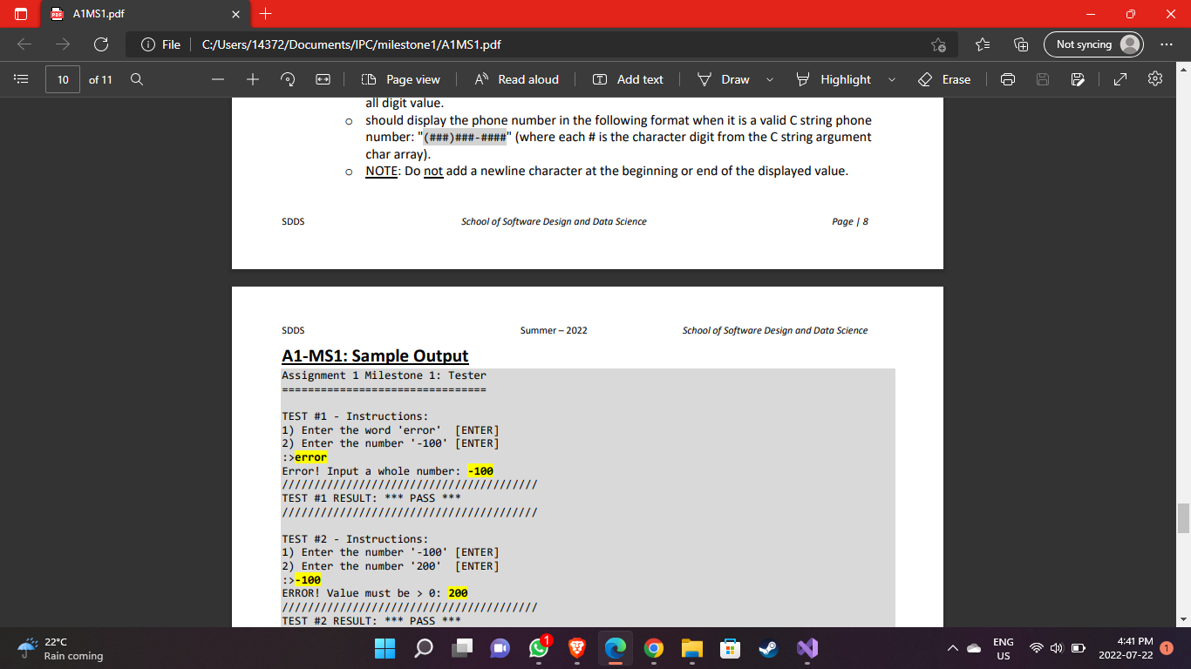Select the Draw annotation tool

(x=722, y=79)
